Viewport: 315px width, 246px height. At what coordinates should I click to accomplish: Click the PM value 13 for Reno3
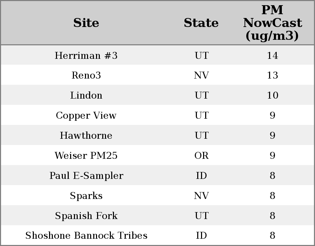(x=272, y=75)
